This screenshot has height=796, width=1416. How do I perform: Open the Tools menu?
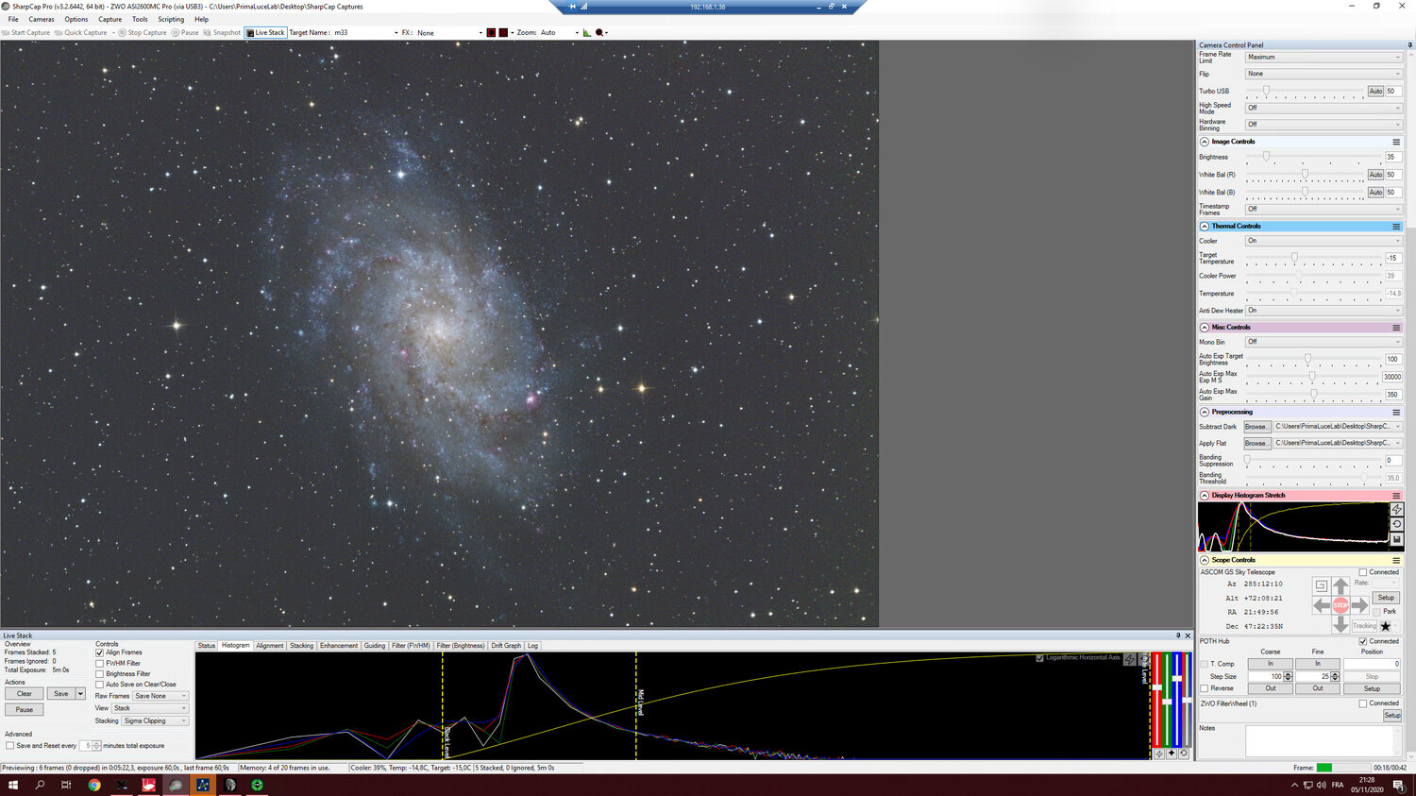140,19
